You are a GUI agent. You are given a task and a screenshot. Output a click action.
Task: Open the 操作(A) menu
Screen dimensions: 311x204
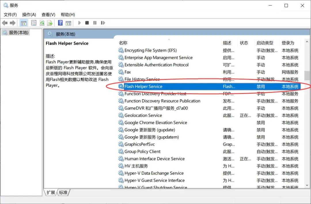click(29, 15)
